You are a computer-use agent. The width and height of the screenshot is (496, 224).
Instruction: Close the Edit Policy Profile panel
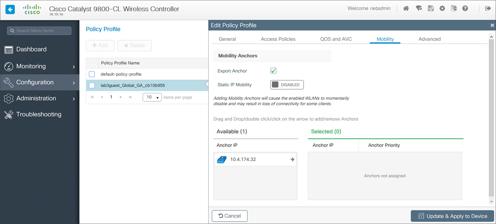[492, 25]
